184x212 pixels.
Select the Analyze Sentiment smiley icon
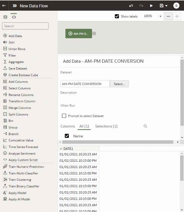5,153
